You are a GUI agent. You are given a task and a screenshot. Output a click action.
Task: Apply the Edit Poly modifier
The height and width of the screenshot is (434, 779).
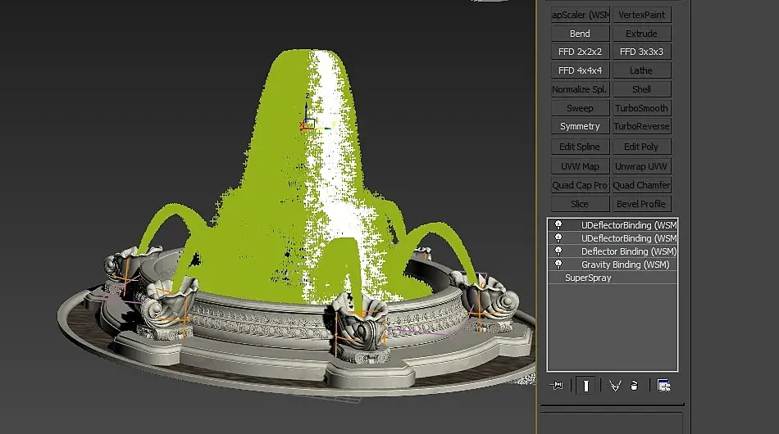[641, 147]
